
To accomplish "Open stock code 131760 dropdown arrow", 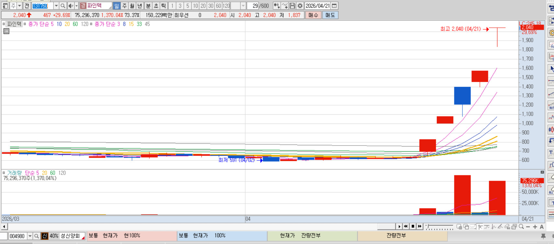I will click(56, 6).
